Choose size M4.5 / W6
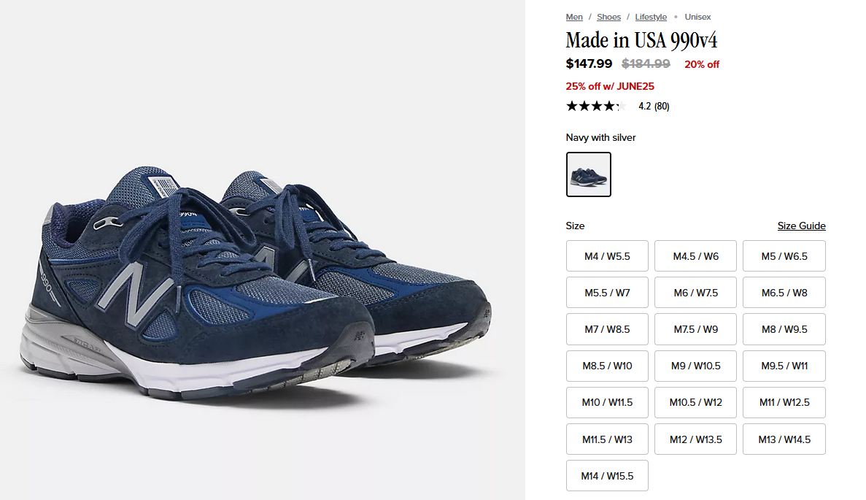 (x=695, y=255)
